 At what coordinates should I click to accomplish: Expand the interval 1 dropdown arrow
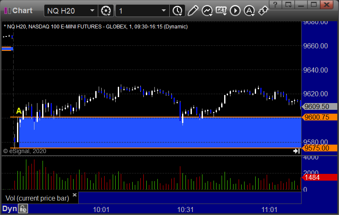coord(164,11)
